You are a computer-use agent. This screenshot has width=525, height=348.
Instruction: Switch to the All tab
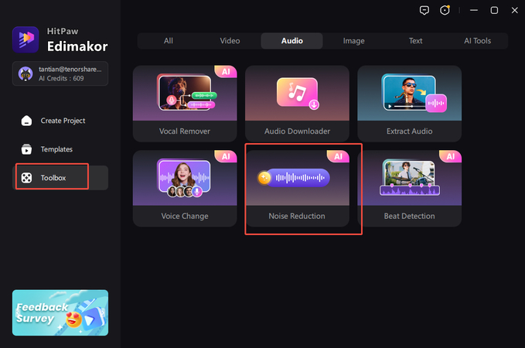169,41
